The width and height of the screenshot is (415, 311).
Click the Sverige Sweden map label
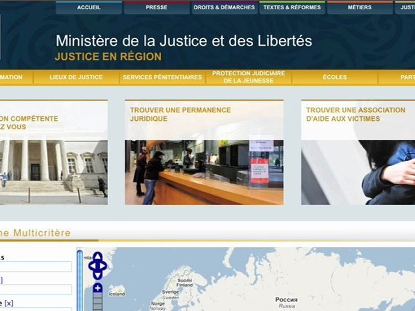pos(170,294)
